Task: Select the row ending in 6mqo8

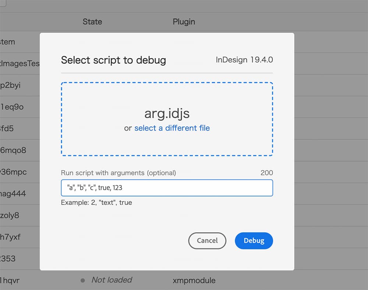Action: point(13,151)
